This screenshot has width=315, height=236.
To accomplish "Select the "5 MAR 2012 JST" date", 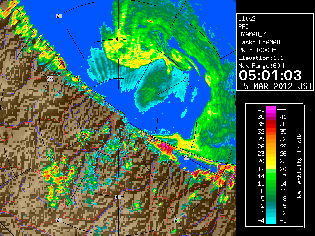I will click(278, 86).
